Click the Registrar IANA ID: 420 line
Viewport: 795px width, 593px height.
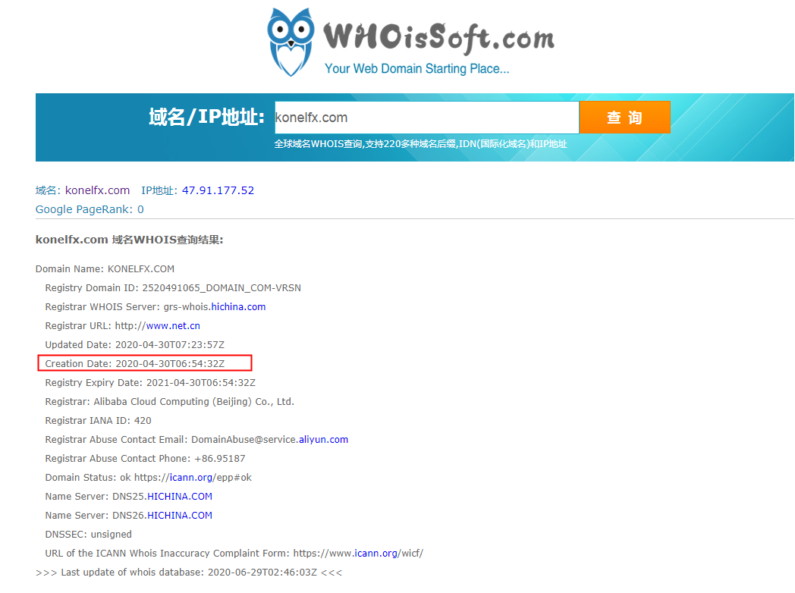(x=99, y=421)
